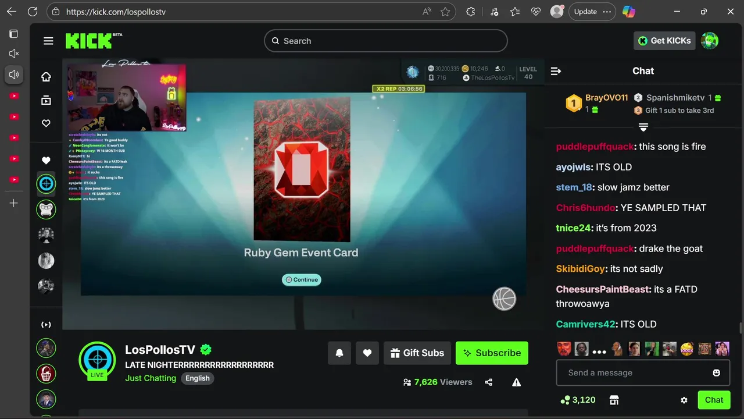744x419 pixels.
Task: Click the username Camrivers42 in chat
Action: (585, 324)
